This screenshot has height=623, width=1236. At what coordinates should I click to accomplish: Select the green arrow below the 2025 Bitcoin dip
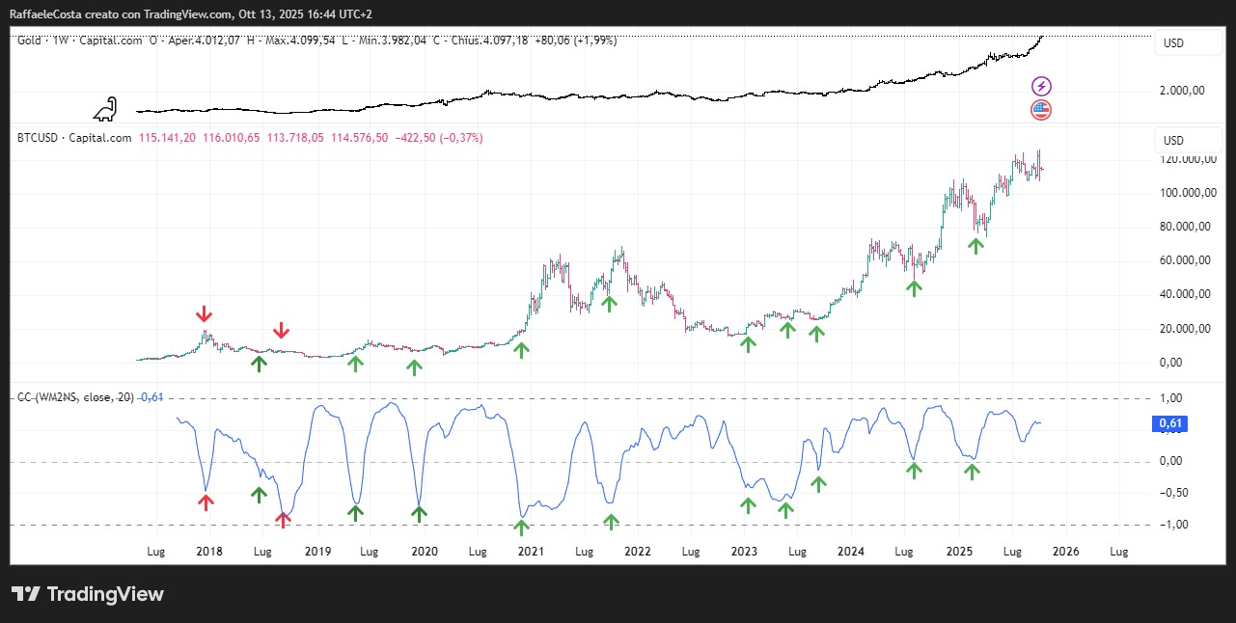(976, 245)
